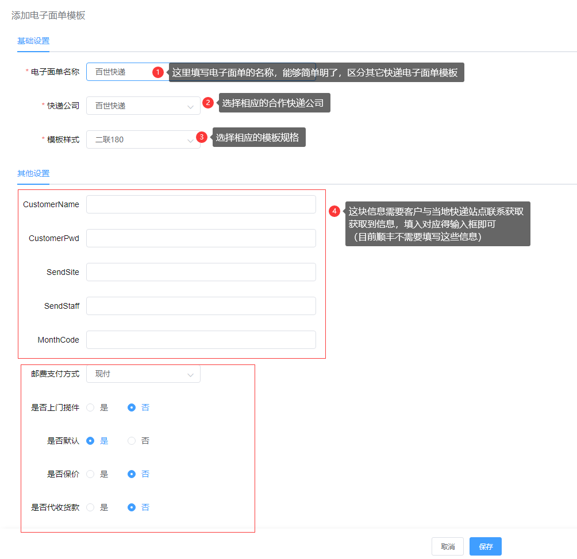The height and width of the screenshot is (559, 577).
Task: Switch to the 基础设置 tab
Action: click(x=33, y=41)
